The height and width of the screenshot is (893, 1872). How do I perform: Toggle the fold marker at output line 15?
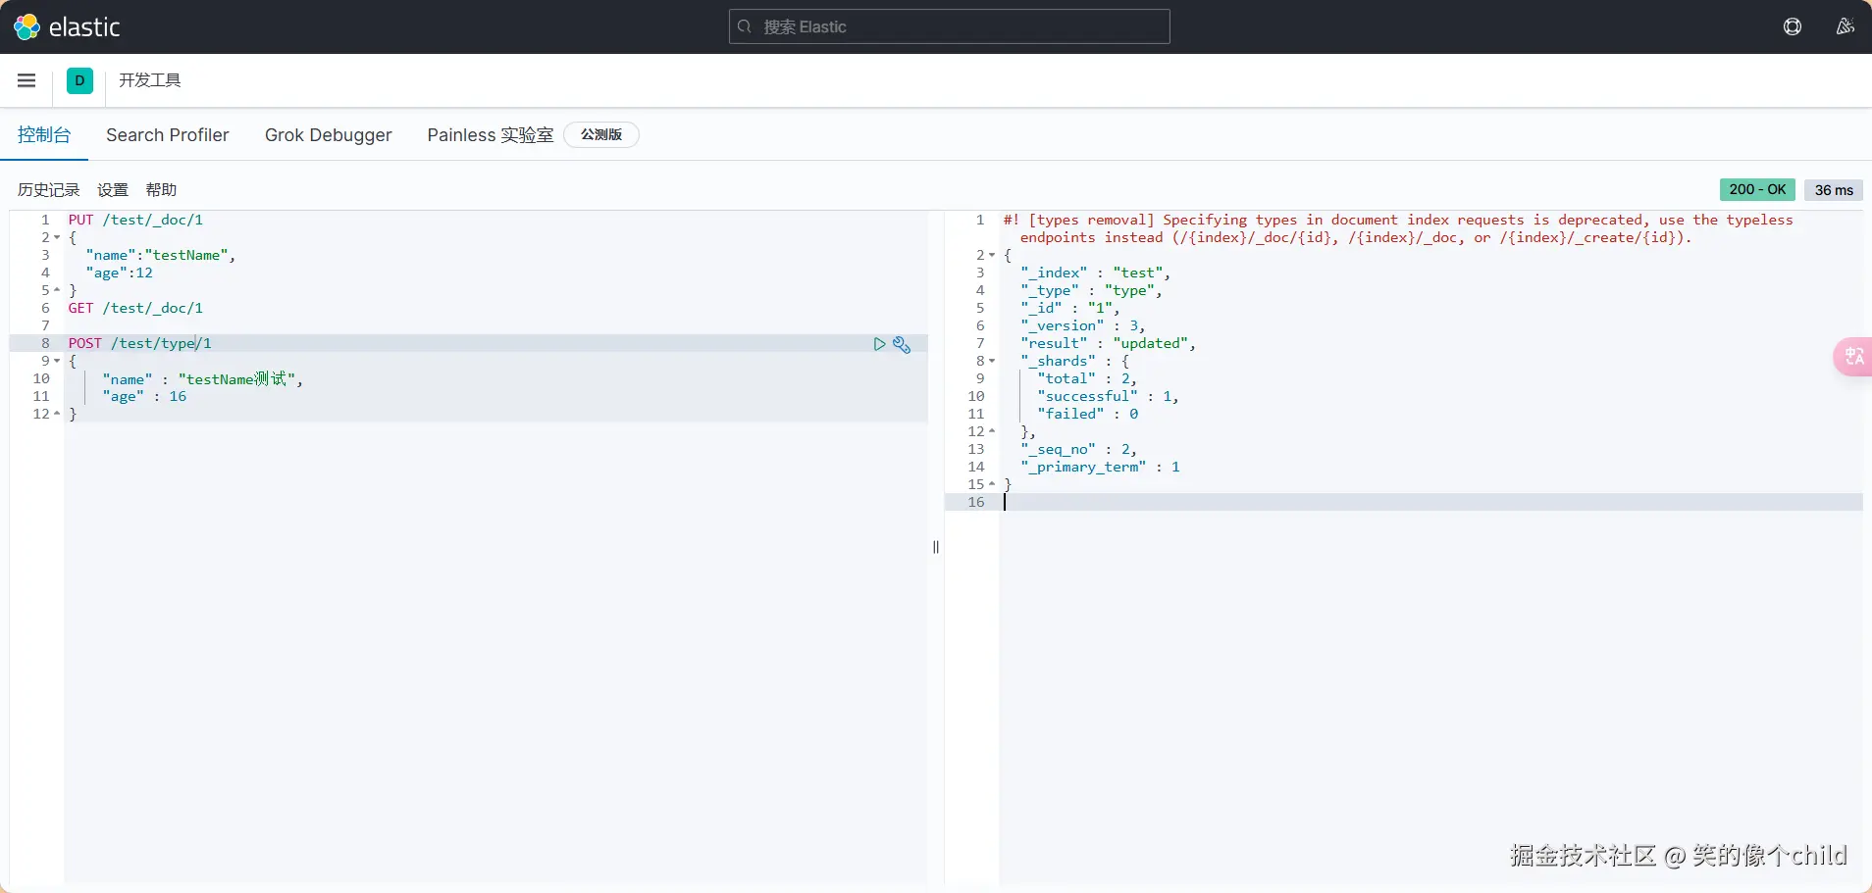992,485
